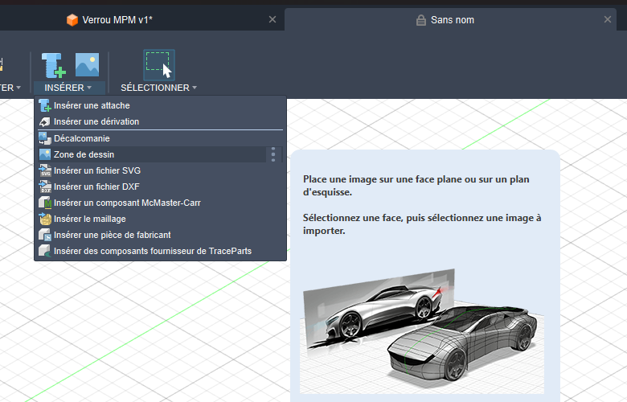Click the Insérer un fichier SVG icon

click(x=45, y=170)
